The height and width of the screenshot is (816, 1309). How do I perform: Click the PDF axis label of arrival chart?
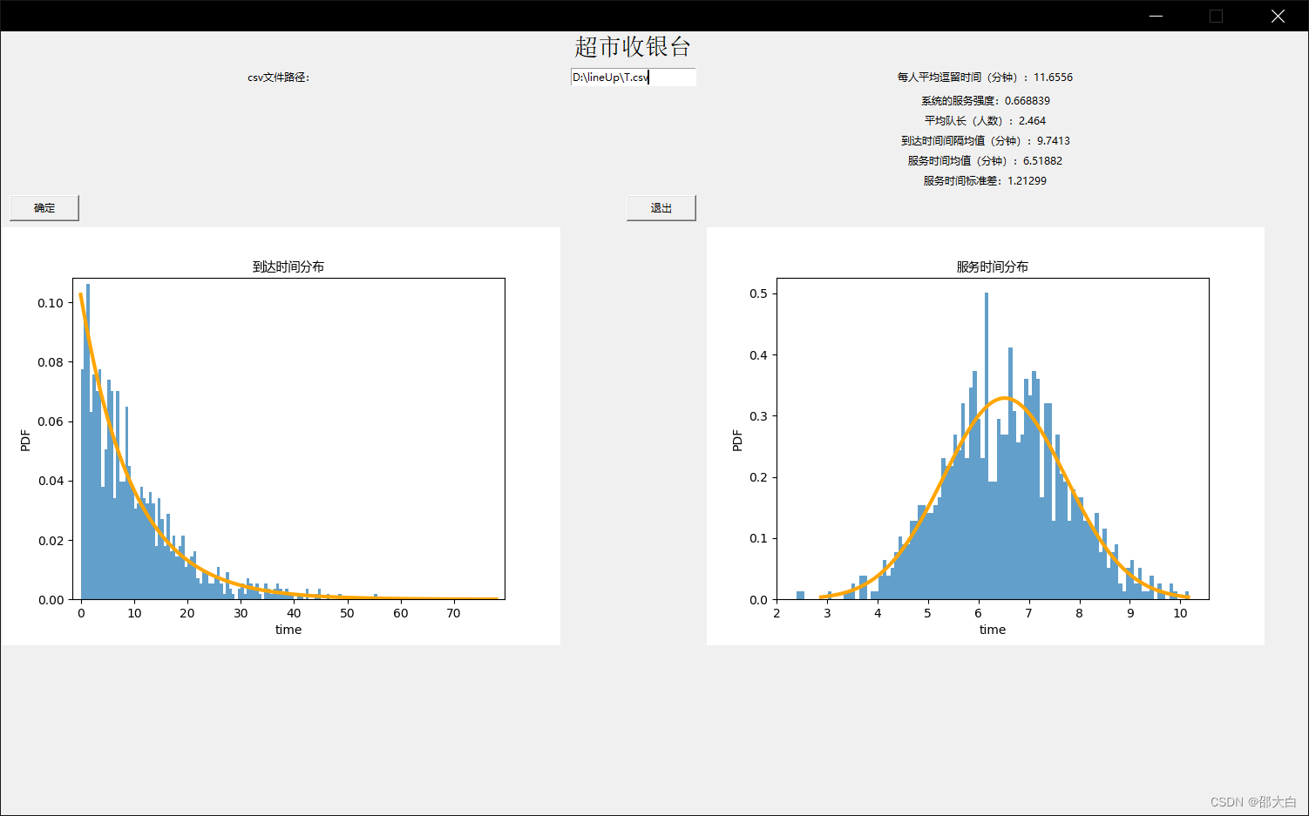pyautogui.click(x=25, y=441)
